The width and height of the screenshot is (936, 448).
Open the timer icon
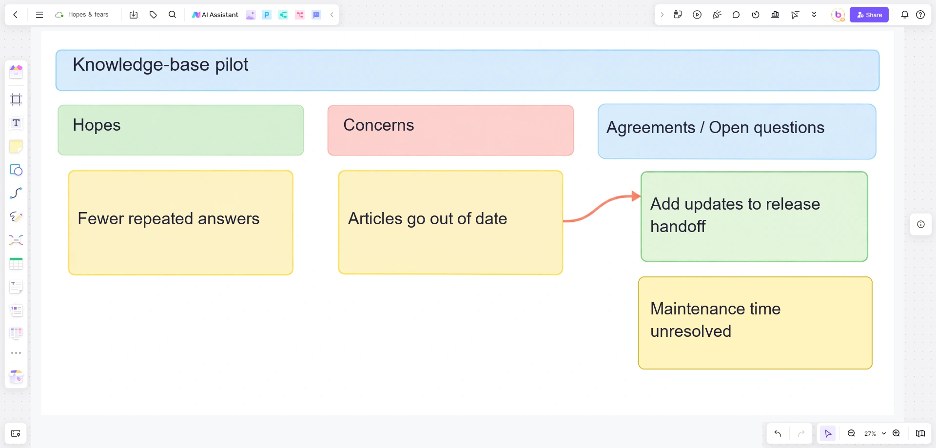coord(756,15)
